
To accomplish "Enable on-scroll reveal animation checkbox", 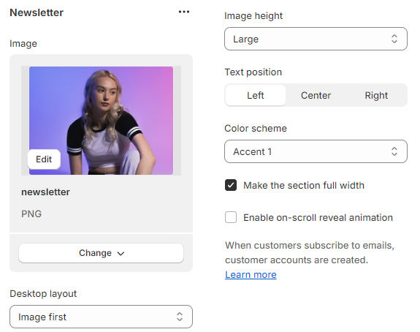I will click(x=231, y=217).
